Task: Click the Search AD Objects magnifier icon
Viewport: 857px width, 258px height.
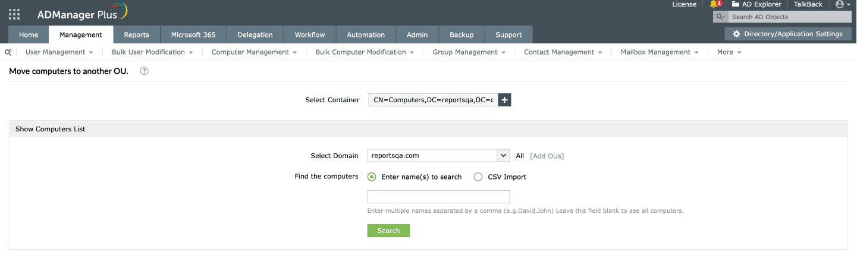Action: pyautogui.click(x=720, y=17)
